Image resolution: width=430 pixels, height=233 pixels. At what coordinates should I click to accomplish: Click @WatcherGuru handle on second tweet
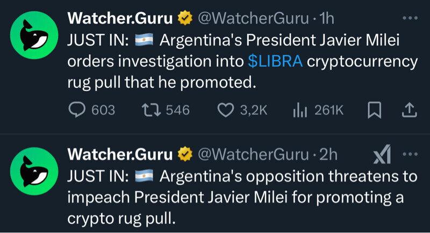pyautogui.click(x=254, y=155)
